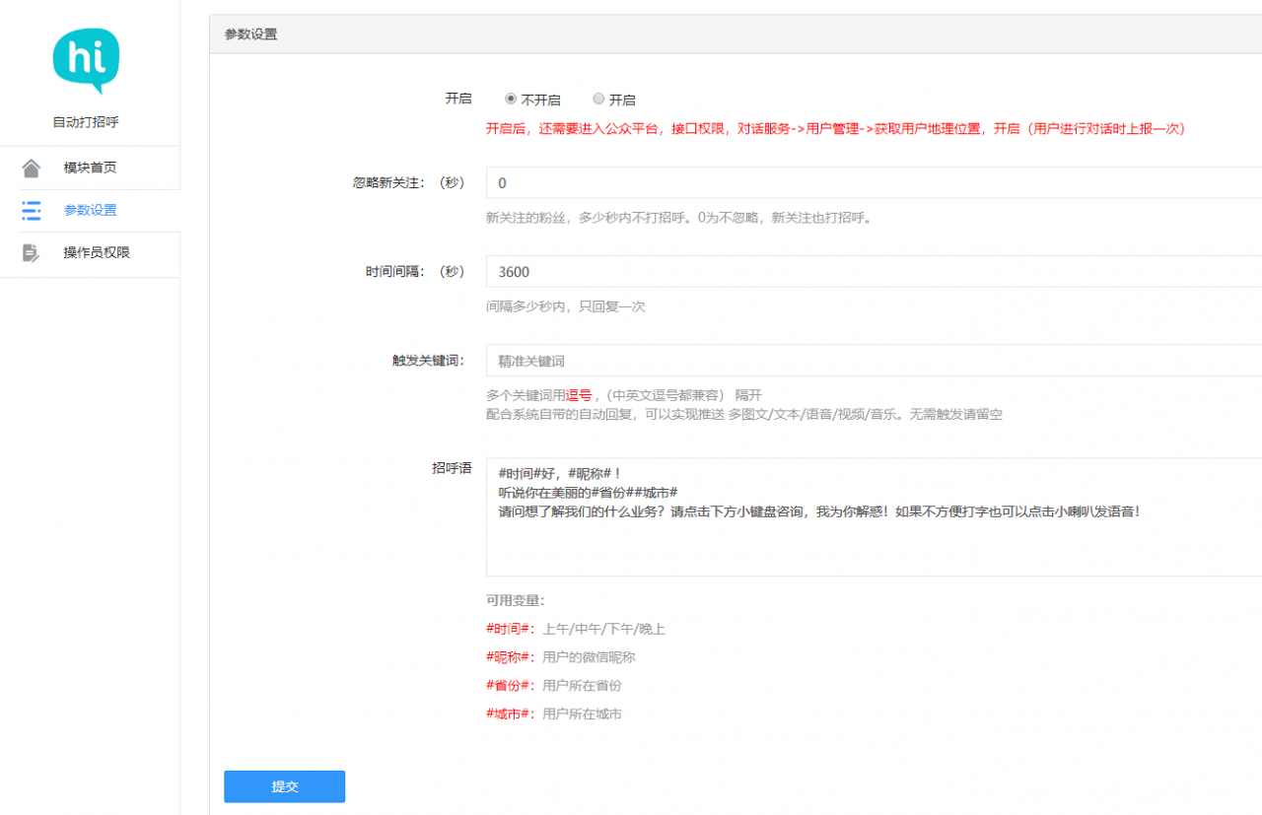The height and width of the screenshot is (815, 1262).
Task: Click the #昵称# variable label
Action: click(x=511, y=657)
